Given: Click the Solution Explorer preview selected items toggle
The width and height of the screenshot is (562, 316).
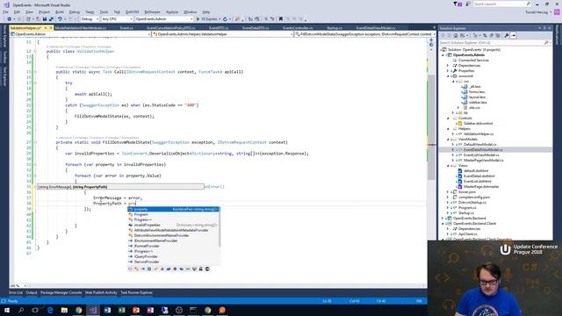Looking at the screenshot, I should coord(513,35).
